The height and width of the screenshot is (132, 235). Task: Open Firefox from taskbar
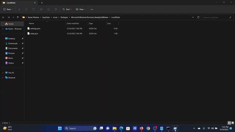[141, 128]
